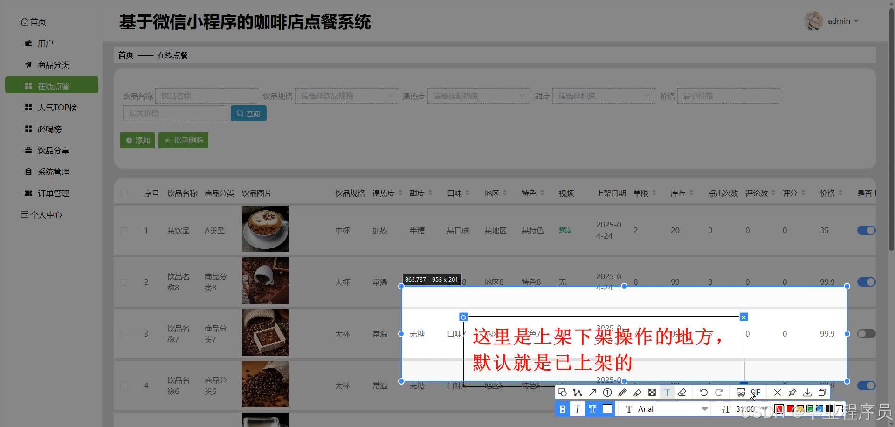The width and height of the screenshot is (895, 427).
Task: Select the Arrow annotation tool
Action: click(592, 393)
